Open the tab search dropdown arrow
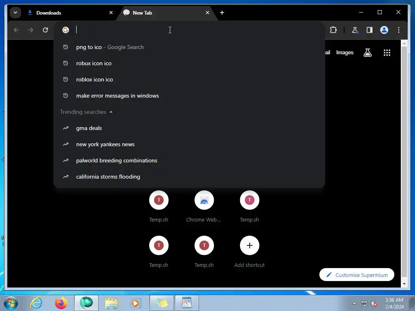 pyautogui.click(x=15, y=13)
